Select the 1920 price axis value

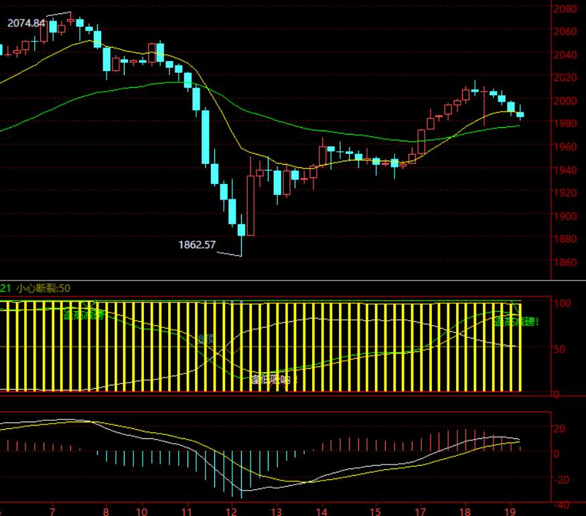tap(565, 193)
